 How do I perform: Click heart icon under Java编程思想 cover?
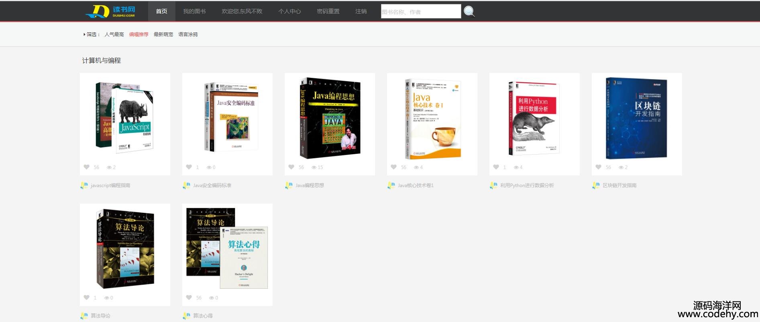[x=291, y=167]
